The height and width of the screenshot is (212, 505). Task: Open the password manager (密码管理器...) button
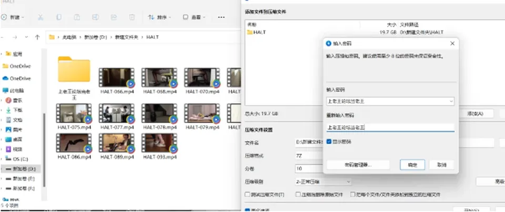[358, 165]
